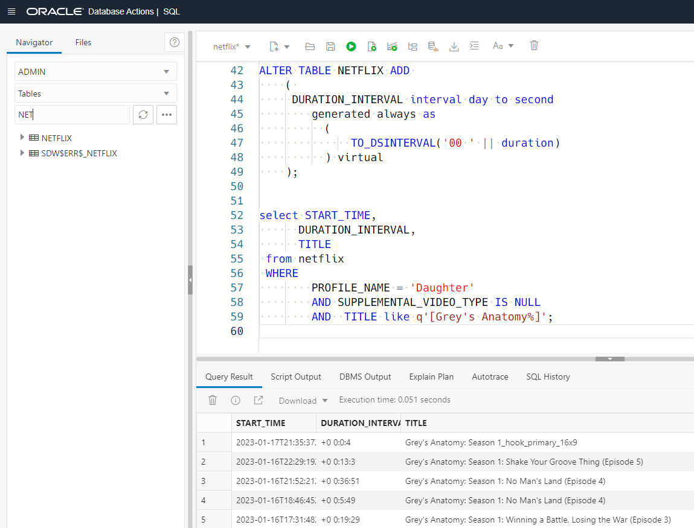Screen dimensions: 694x528
Task: Switch to the Navigator tab
Action: tap(34, 42)
